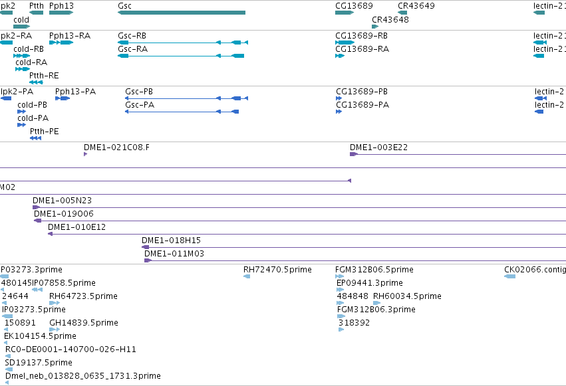The image size is (566, 386).
Task: Click the CR43648 gene arrow
Action: (375, 27)
